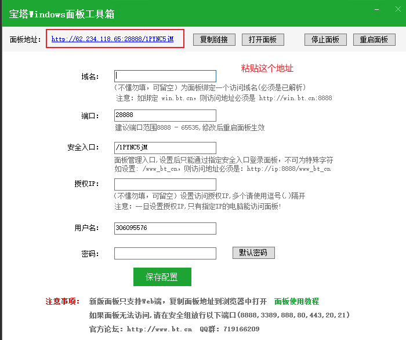
Task: Open the 面板使用教程 link
Action: click(x=296, y=301)
